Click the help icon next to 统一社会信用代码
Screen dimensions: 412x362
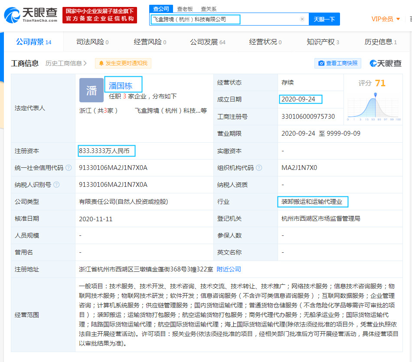click(69, 168)
